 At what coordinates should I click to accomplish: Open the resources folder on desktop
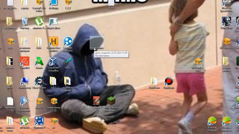point(10,23)
